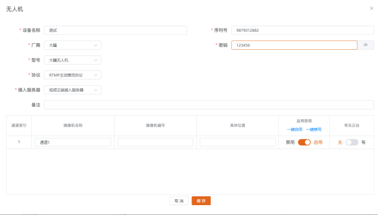Close the 无人机 dialog
Image resolution: width=378 pixels, height=215 pixels.
pyautogui.click(x=371, y=8)
